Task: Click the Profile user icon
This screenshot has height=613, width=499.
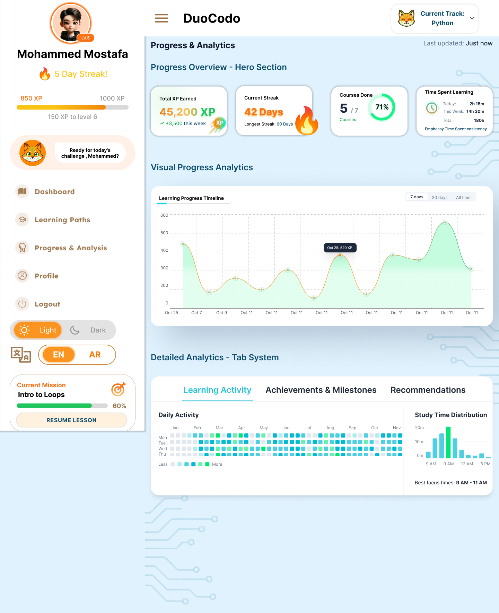Action: (x=22, y=276)
